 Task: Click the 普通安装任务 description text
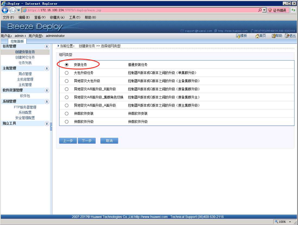coord(138,65)
